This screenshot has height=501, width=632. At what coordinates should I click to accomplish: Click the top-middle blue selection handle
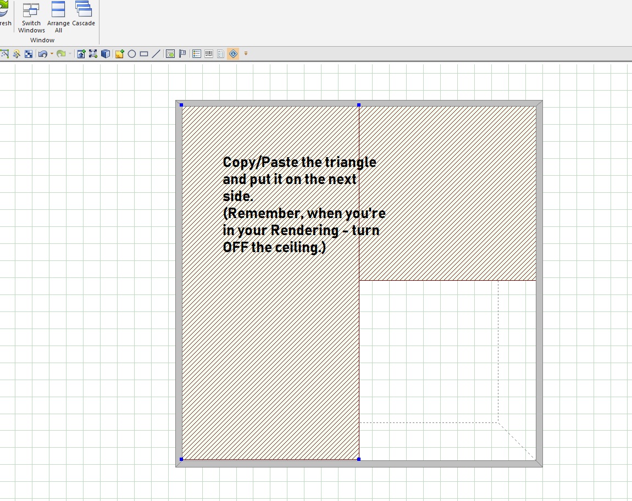click(x=359, y=104)
